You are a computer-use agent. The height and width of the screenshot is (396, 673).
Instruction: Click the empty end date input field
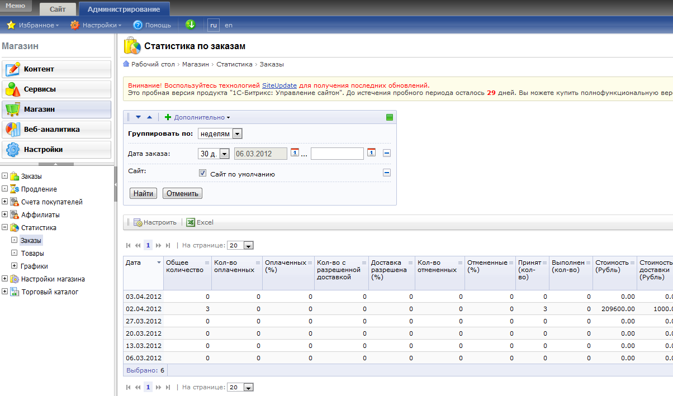(337, 154)
